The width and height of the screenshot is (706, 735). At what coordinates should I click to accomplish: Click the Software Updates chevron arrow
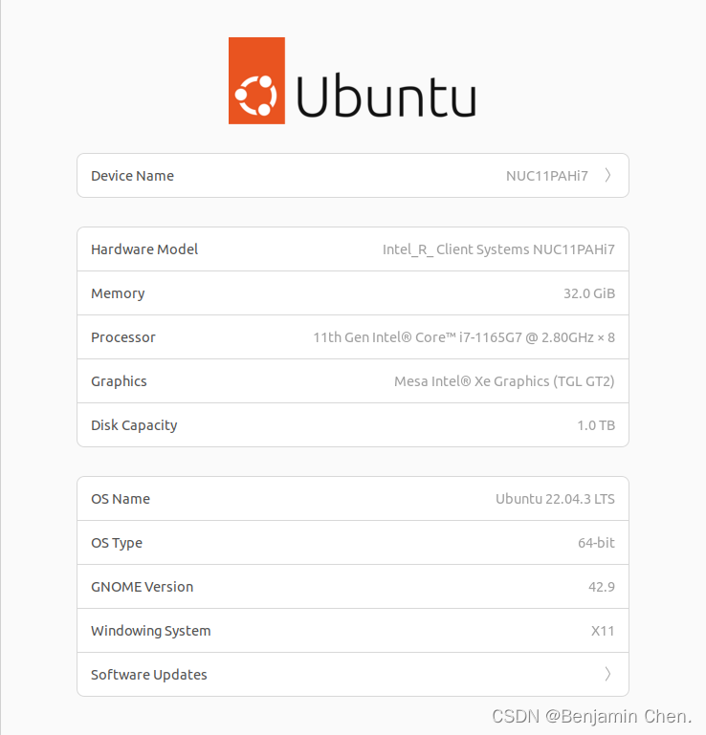pyautogui.click(x=607, y=674)
